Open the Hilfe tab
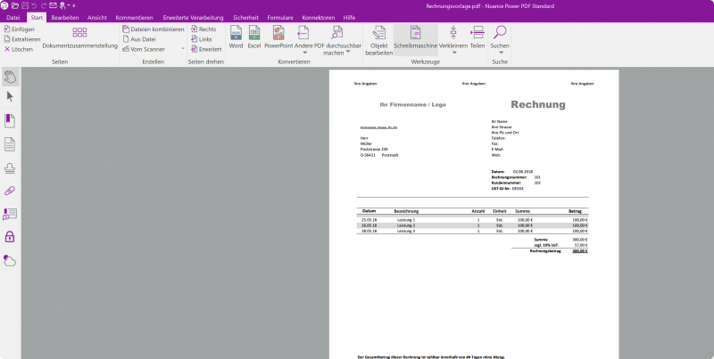 point(349,18)
